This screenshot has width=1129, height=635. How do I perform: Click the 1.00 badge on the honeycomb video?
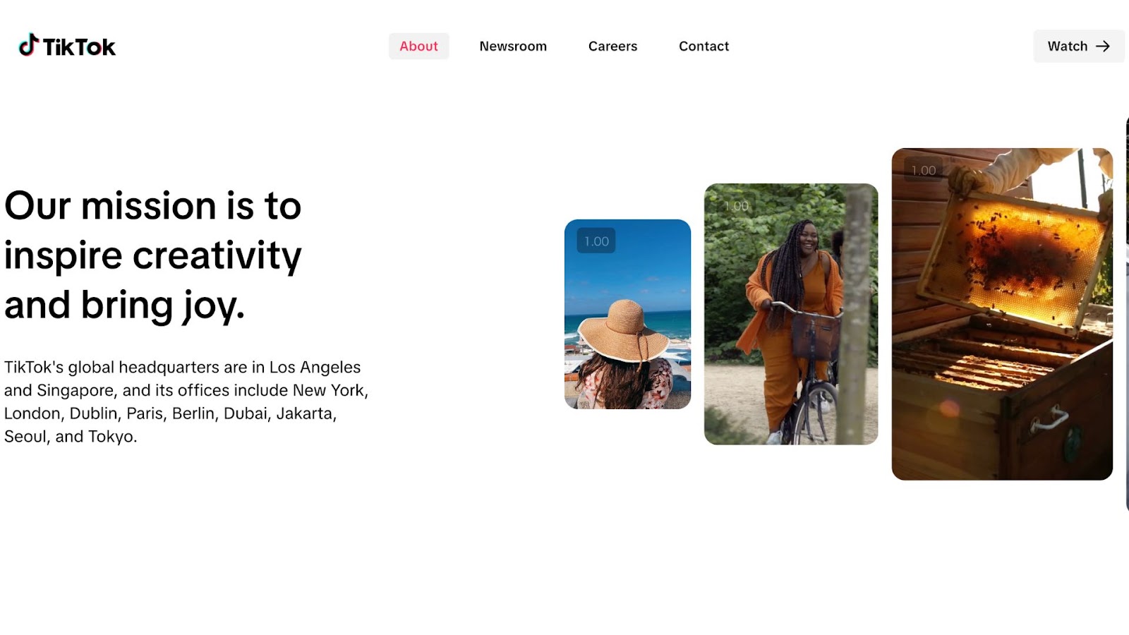[x=923, y=171]
